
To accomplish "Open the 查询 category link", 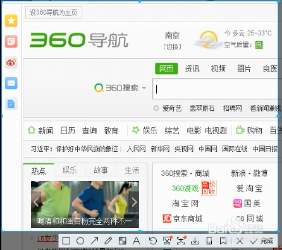I will point(90,130).
